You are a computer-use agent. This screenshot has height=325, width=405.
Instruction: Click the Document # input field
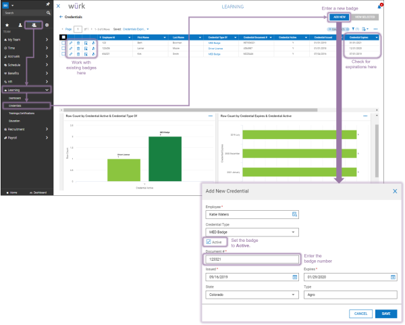coord(252,259)
